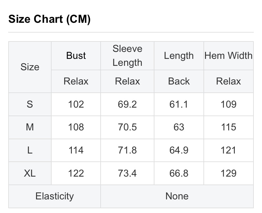This screenshot has height=213, width=262.
Task: Select the Bust column header
Action: 76,56
